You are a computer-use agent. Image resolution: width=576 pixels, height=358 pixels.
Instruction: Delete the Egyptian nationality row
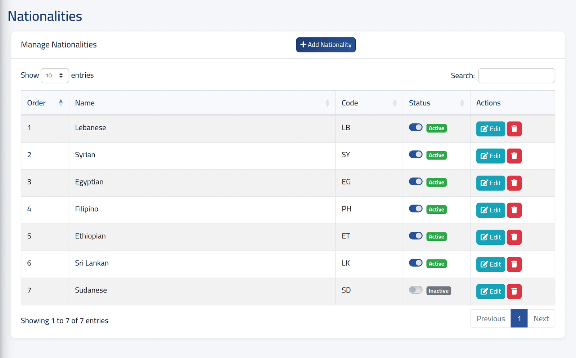pyautogui.click(x=514, y=183)
